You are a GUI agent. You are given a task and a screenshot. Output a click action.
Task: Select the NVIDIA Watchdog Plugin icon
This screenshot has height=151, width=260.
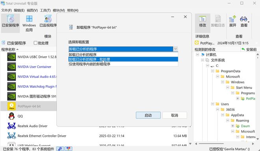click(x=11, y=87)
